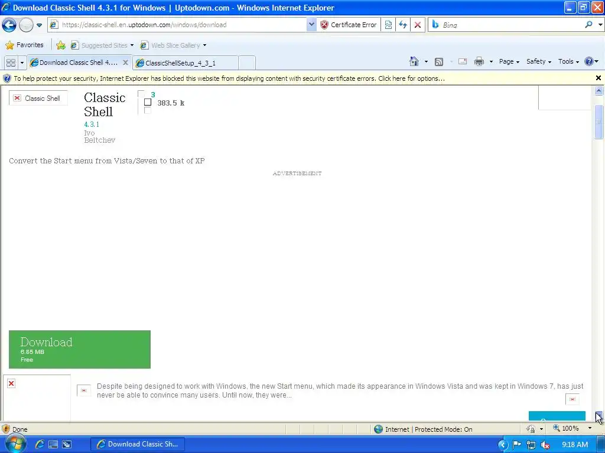Open the Recent Pages dropdown arrow

coord(39,25)
